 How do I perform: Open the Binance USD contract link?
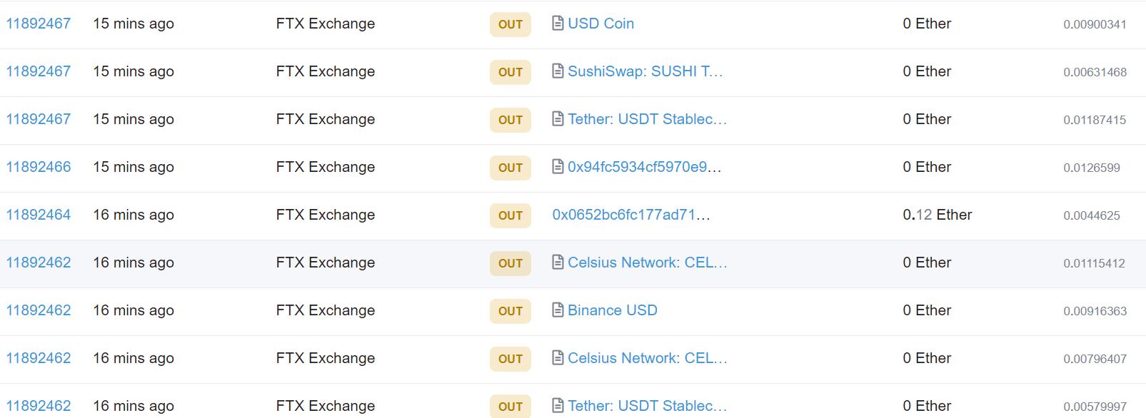(x=612, y=310)
